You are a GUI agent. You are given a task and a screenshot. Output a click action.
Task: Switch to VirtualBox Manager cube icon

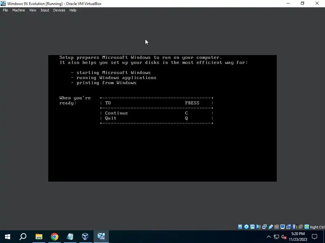pyautogui.click(x=85, y=237)
